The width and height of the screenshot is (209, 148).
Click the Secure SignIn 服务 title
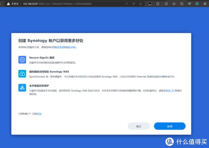[x=42, y=58]
